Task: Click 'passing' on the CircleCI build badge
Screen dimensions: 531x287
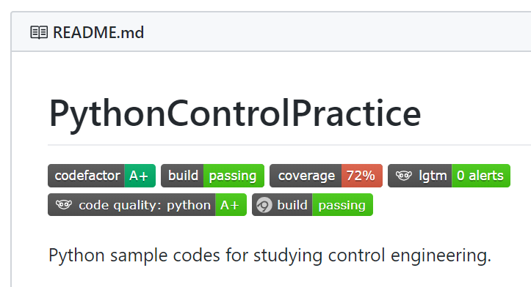Action: pyautogui.click(x=342, y=204)
